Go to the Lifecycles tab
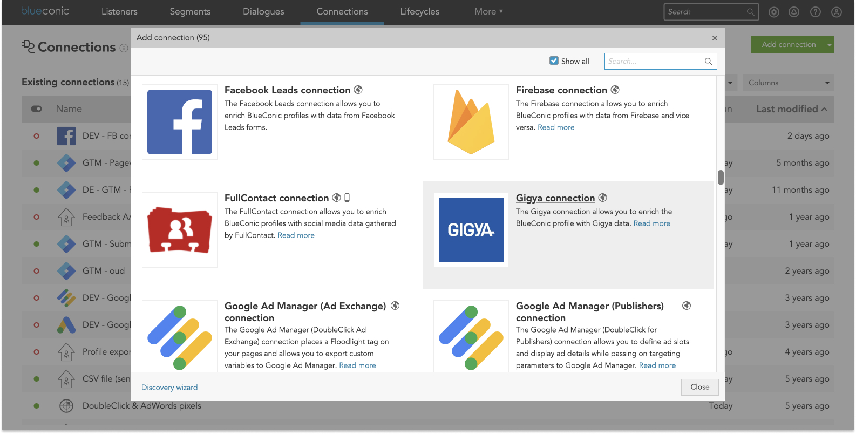The width and height of the screenshot is (856, 434). click(x=419, y=11)
